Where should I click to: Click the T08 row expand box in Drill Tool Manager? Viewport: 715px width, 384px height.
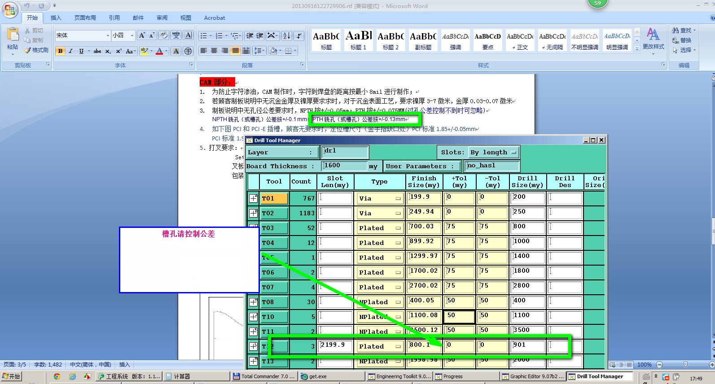tap(254, 302)
